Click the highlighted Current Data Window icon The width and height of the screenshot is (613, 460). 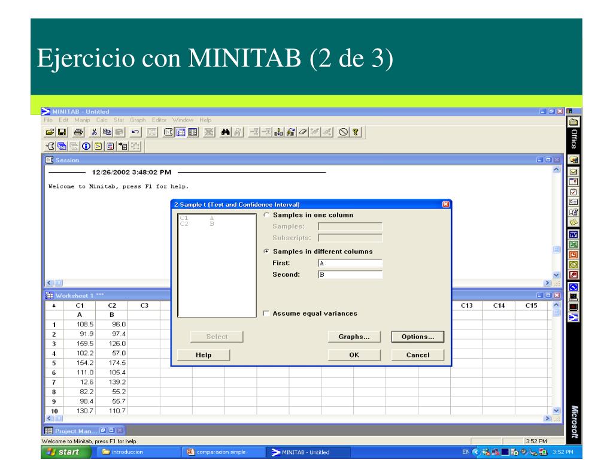[181, 132]
